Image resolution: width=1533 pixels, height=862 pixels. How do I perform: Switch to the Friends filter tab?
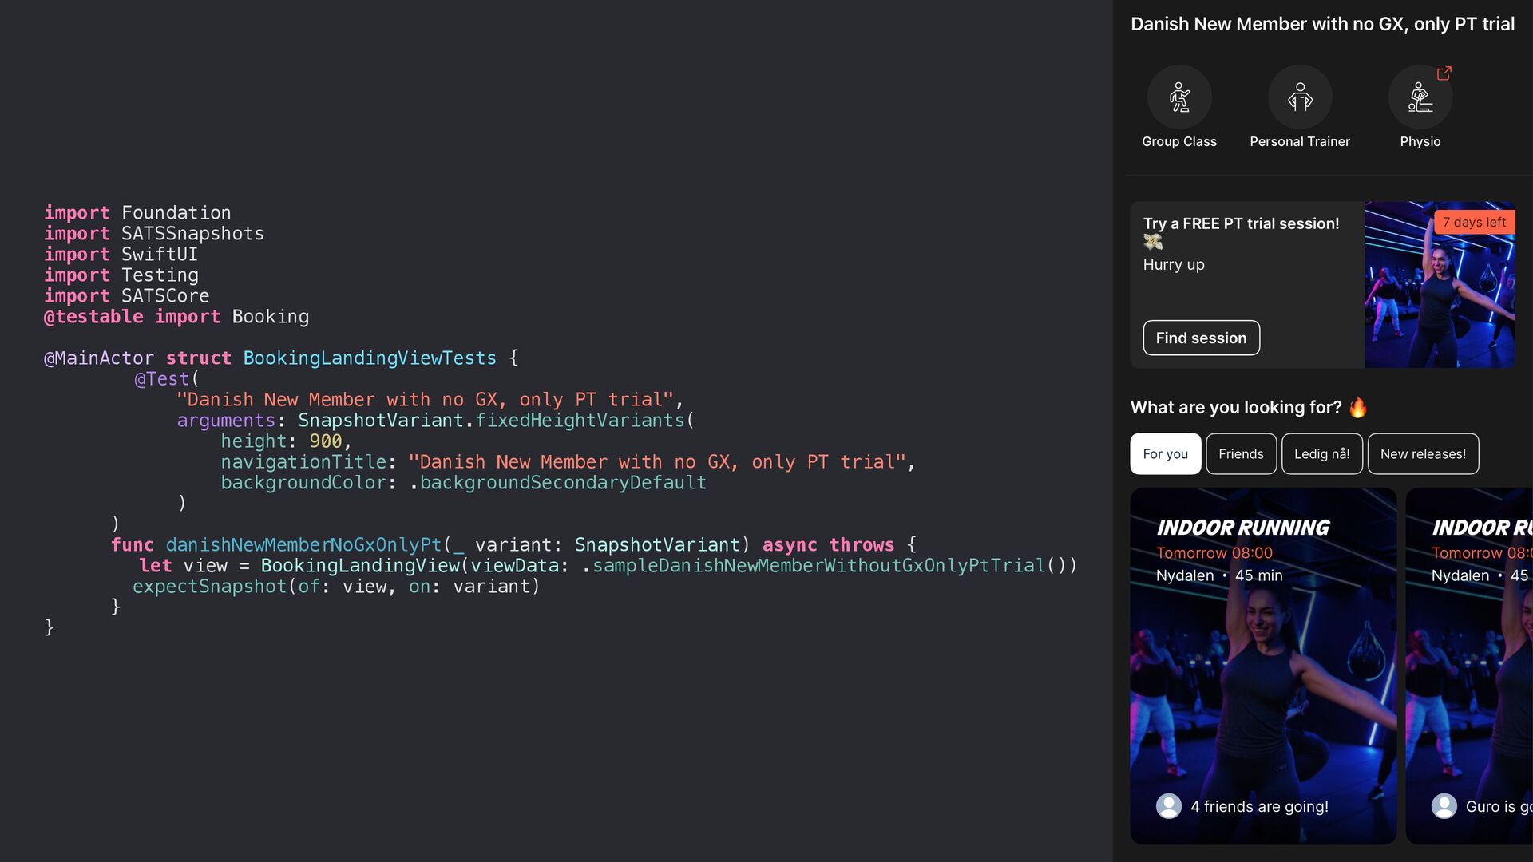coord(1241,454)
